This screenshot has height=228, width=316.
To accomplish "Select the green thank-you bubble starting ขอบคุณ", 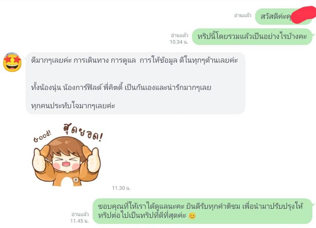I will [x=202, y=211].
